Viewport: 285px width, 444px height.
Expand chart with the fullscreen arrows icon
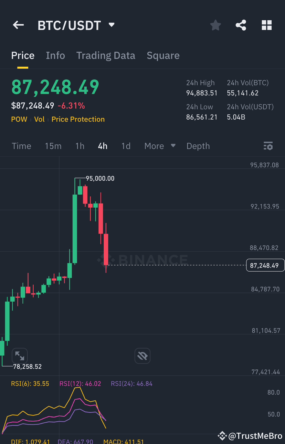pyautogui.click(x=20, y=356)
